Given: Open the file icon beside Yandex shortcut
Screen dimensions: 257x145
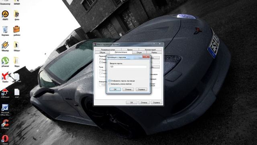Looking at the screenshot, I should click(x=16, y=78).
